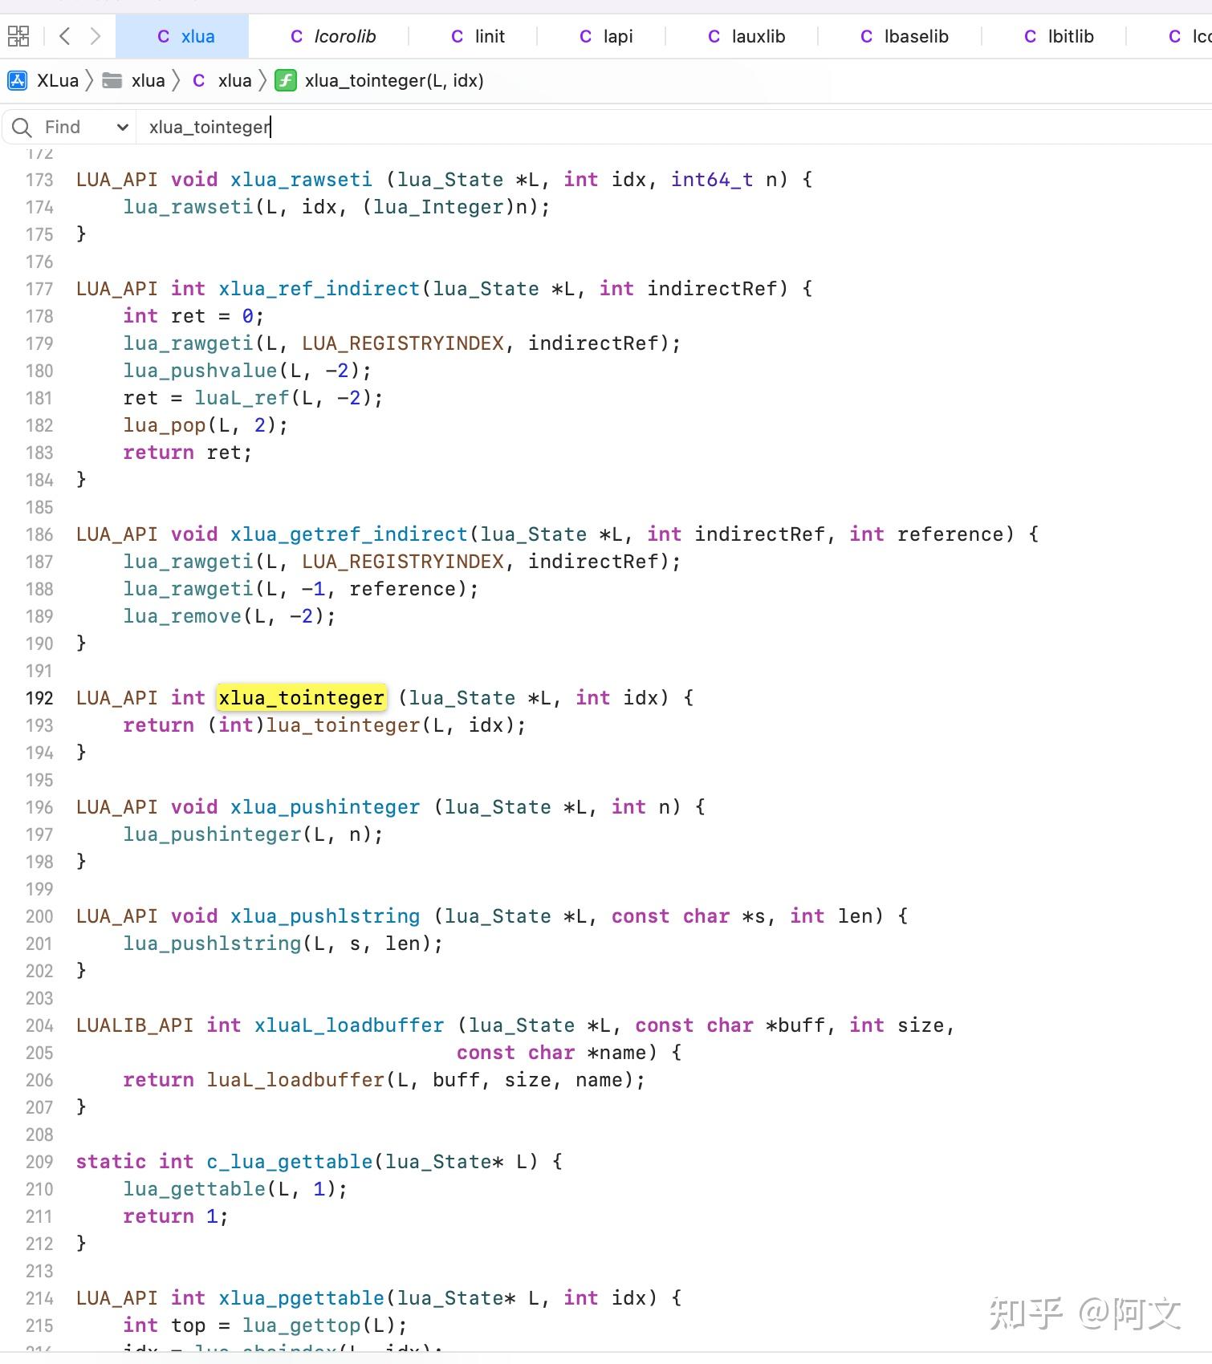Viewport: 1212px width, 1364px height.
Task: Switch to the lapi tab
Action: [x=606, y=36]
